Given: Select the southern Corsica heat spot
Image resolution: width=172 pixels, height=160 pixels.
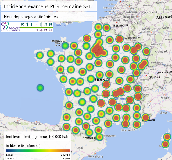Looking at the screenshot, I should [x=166, y=144].
